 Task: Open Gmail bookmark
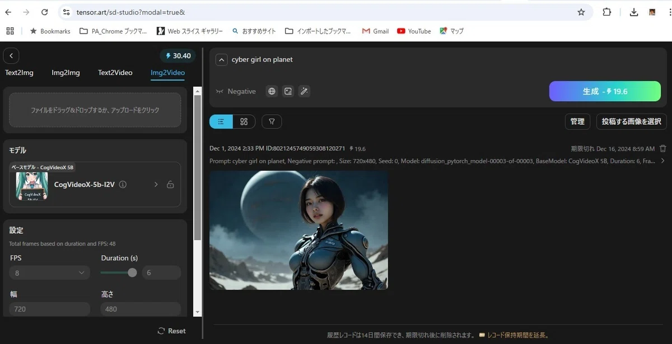click(x=375, y=31)
